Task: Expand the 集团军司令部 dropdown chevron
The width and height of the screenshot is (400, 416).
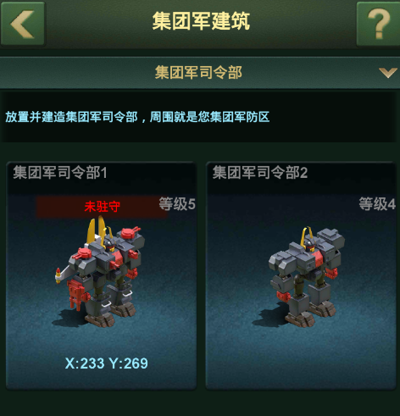Action: pyautogui.click(x=388, y=73)
